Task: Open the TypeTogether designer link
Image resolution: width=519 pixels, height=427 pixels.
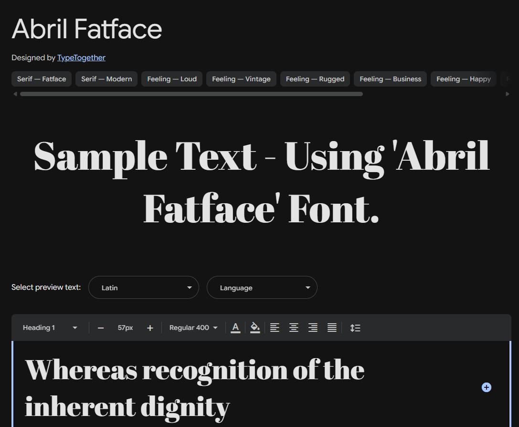Action: coord(81,58)
